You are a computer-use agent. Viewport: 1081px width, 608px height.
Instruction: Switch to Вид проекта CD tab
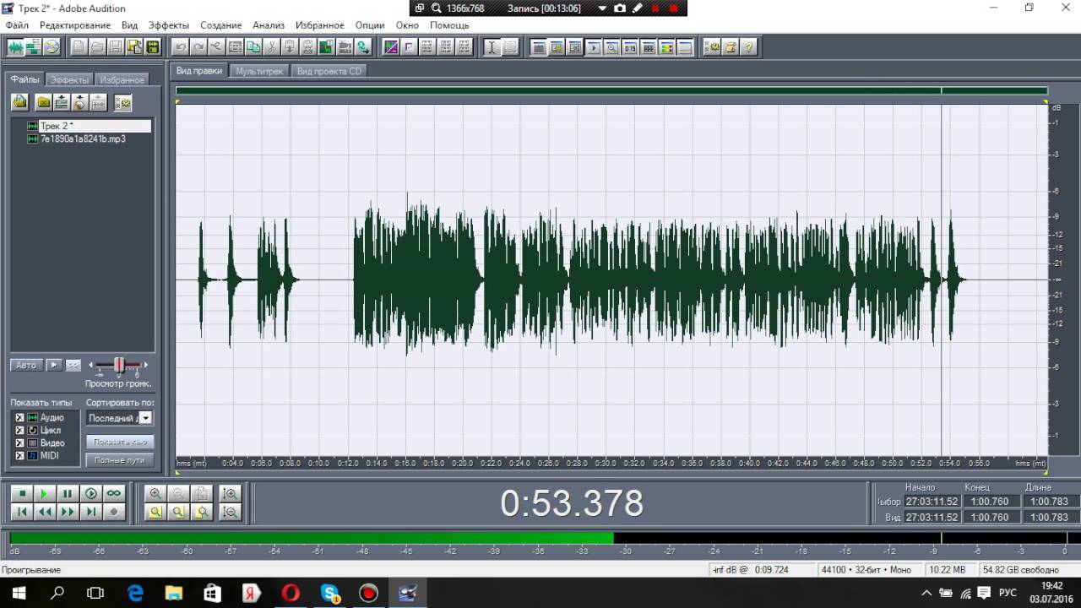click(329, 71)
